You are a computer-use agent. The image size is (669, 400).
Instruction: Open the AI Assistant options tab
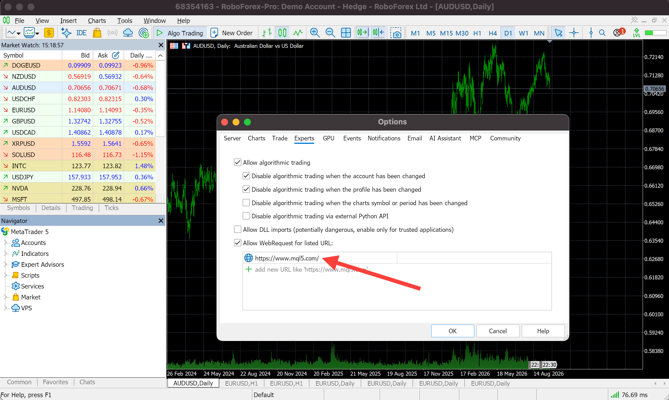coord(445,138)
